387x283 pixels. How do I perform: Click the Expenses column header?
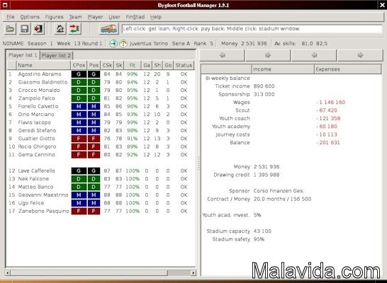click(x=348, y=69)
